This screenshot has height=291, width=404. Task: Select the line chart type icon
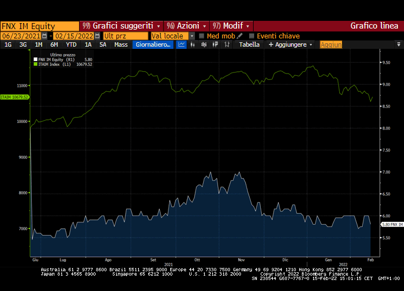coord(182,44)
